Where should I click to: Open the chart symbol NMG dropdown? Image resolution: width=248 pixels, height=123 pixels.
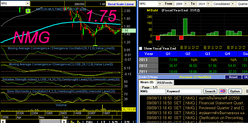27,3
